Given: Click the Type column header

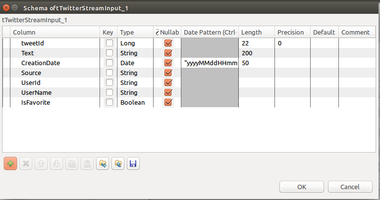Looking at the screenshot, I should (x=135, y=32).
